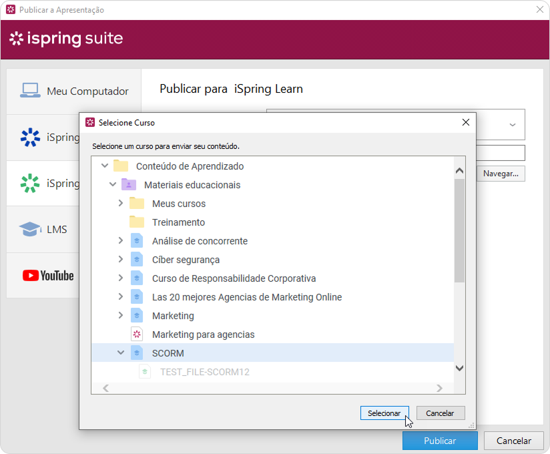
Task: Switch to the LMS publishing tab
Action: (57, 230)
